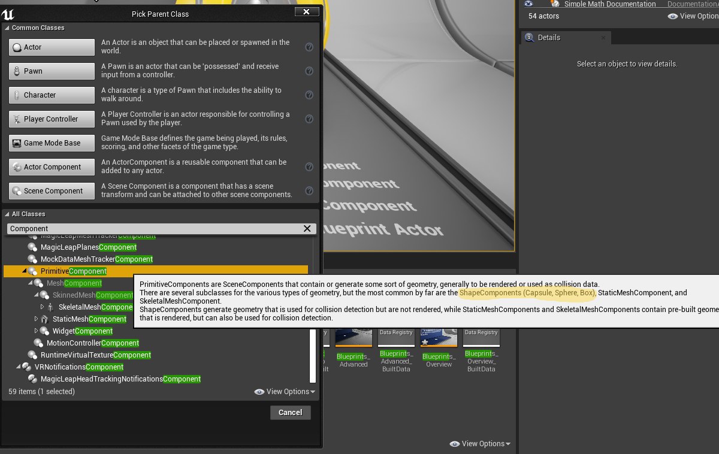719x454 pixels.
Task: Open View Options in the content browser
Action: pyautogui.click(x=480, y=444)
